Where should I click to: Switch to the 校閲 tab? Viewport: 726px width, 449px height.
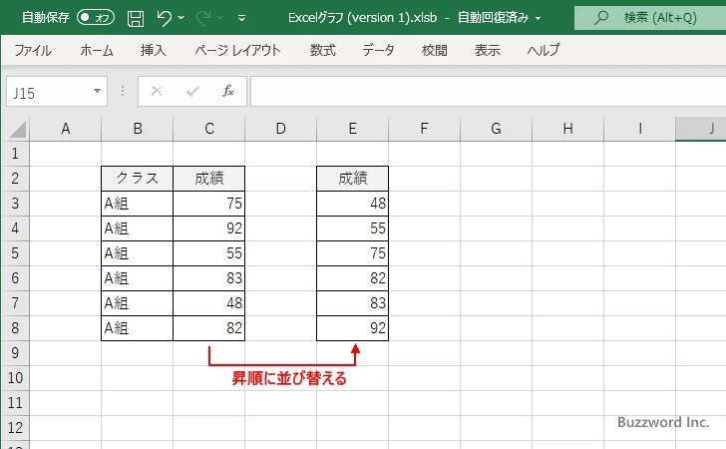click(435, 50)
